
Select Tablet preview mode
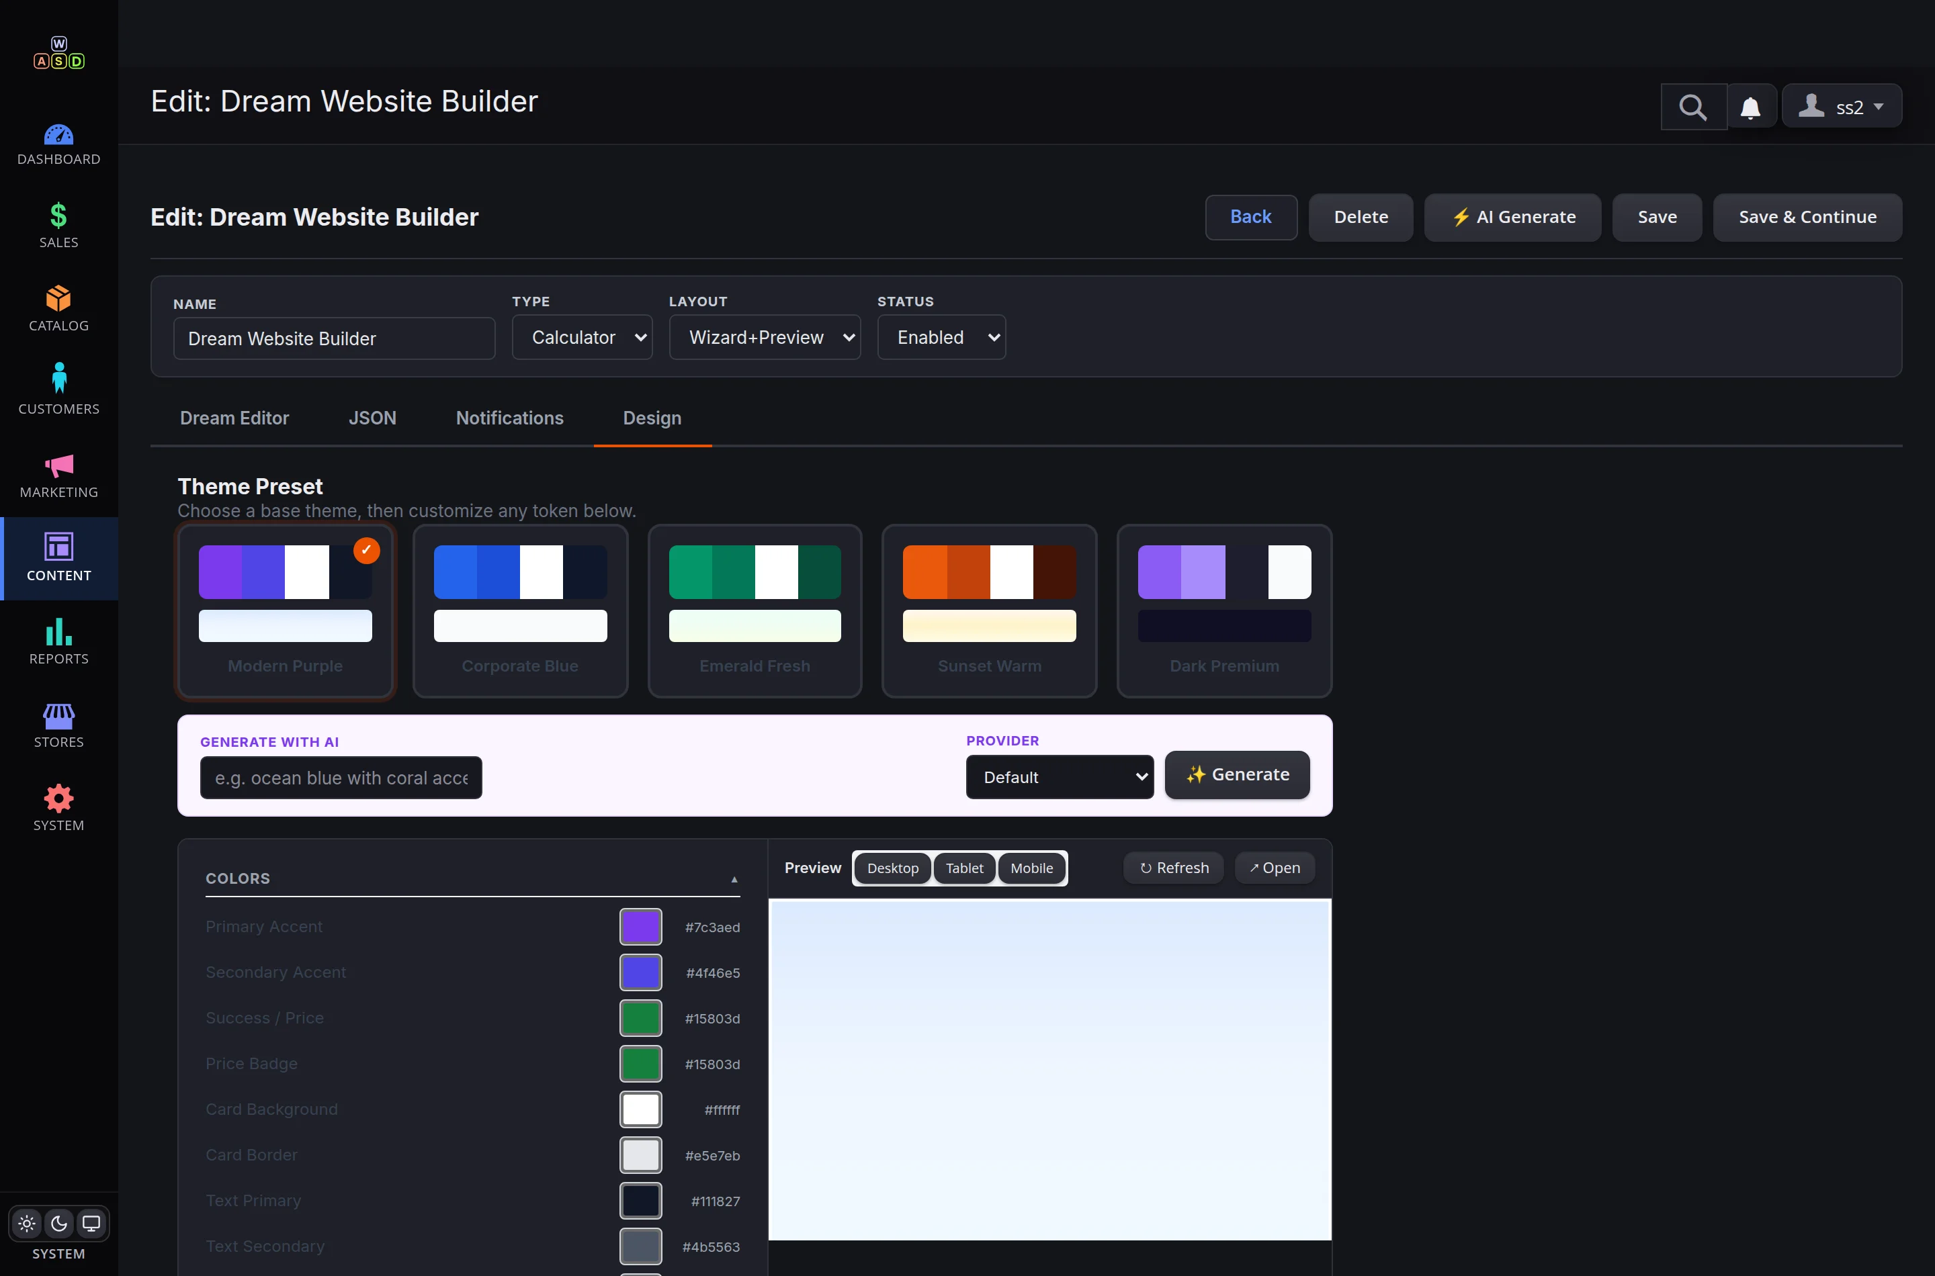pyautogui.click(x=964, y=868)
